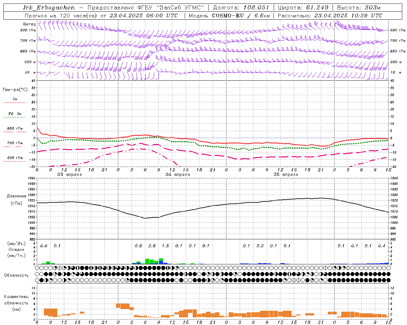Click the '24 апреля' date label
The width and height of the screenshot is (407, 325).
tap(177, 175)
